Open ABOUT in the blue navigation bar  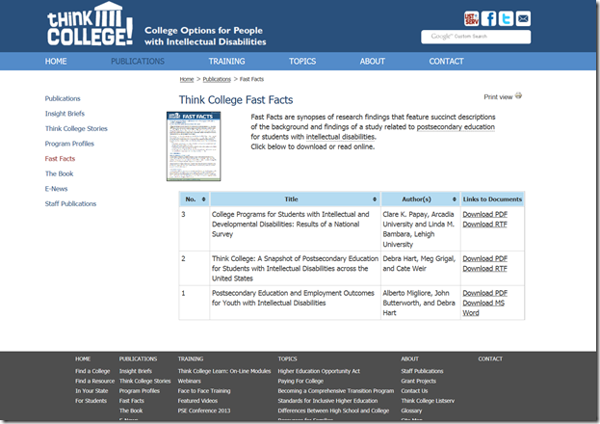tap(373, 62)
